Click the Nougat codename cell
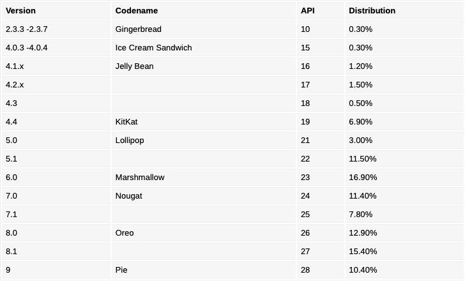Viewport: 465px width, 281px height. [x=128, y=196]
